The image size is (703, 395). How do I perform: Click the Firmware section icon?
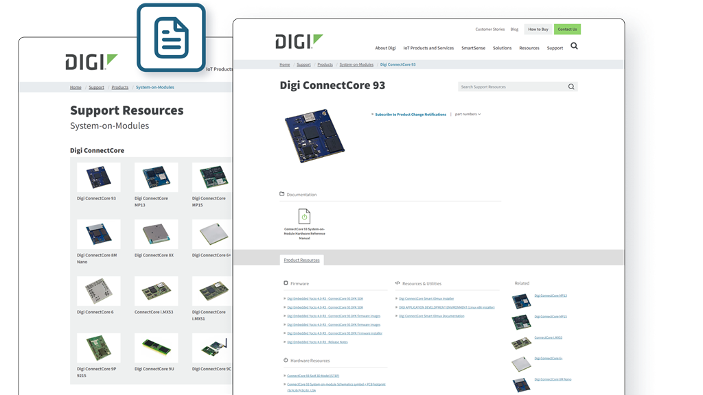pyautogui.click(x=286, y=283)
